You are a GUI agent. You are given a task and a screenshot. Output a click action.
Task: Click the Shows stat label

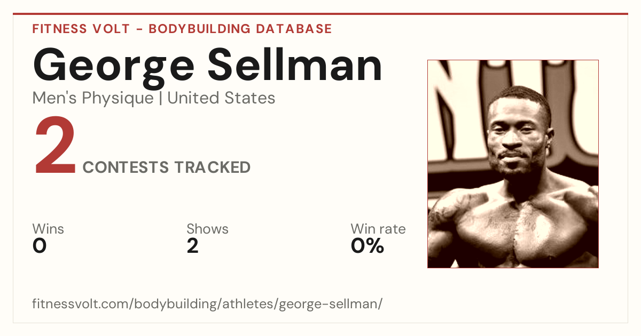207,229
